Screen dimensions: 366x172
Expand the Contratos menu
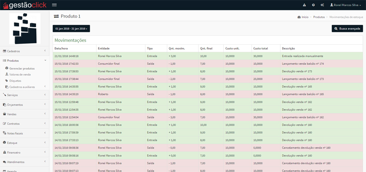coord(25,124)
